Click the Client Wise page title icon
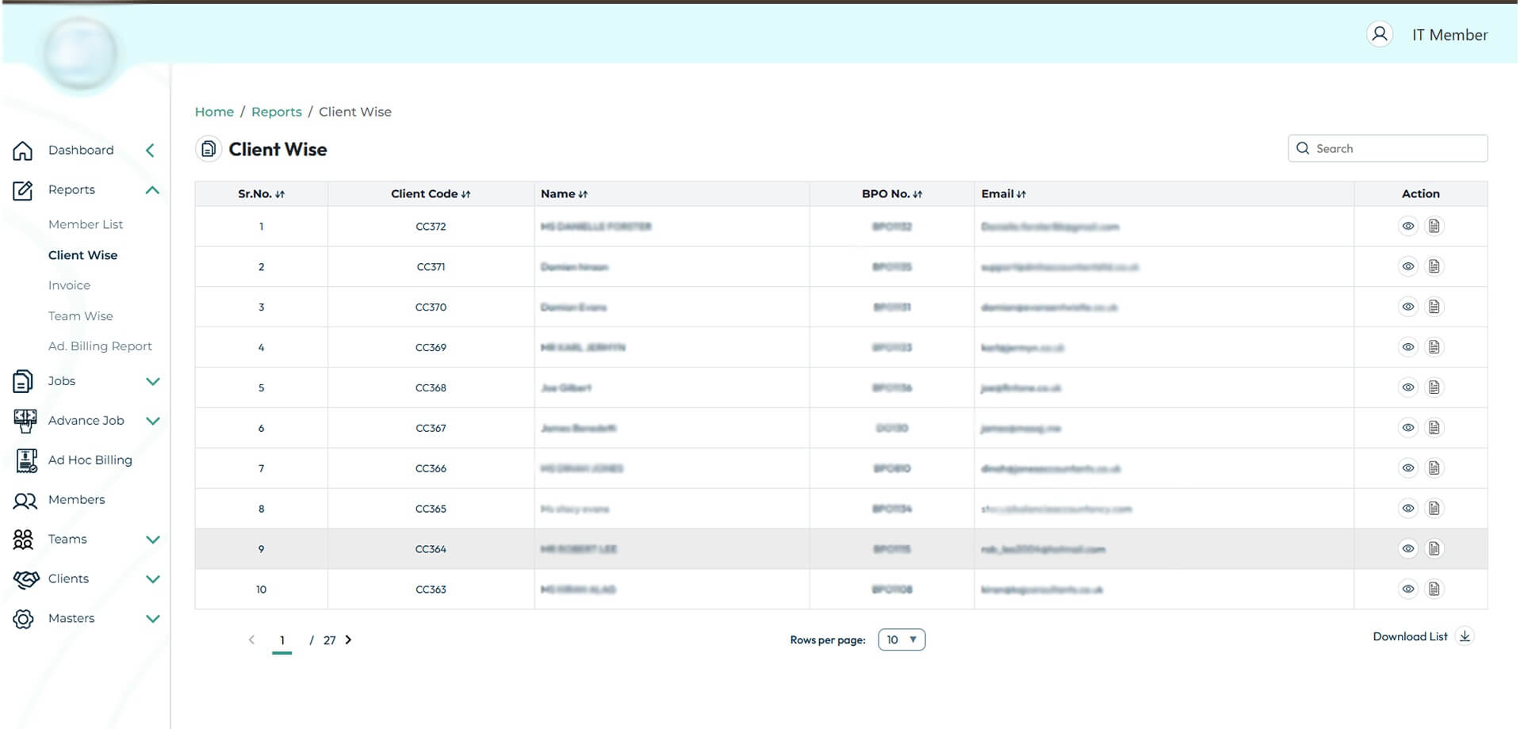Screen dimensions: 1520x729 (209, 149)
